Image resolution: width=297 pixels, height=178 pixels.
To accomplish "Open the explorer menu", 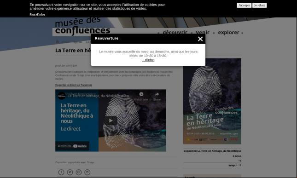I will [x=229, y=33].
